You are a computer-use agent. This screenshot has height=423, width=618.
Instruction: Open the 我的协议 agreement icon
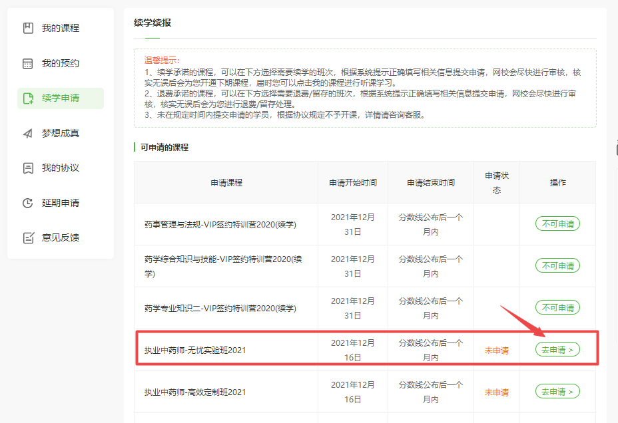tap(28, 168)
